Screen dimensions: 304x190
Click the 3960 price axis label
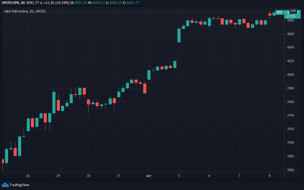(x=290, y=102)
